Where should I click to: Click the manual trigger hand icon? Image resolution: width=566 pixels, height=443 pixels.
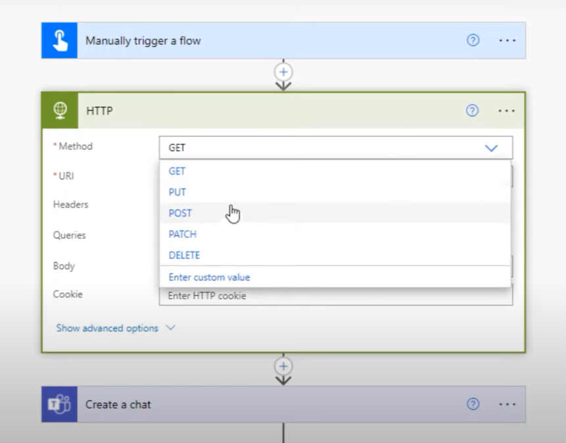click(60, 41)
